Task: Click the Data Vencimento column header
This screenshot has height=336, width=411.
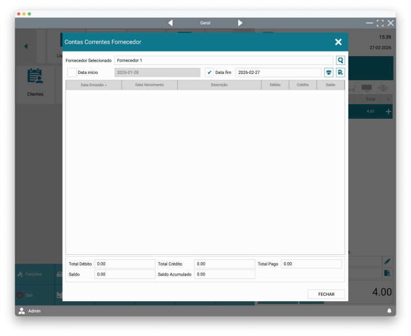Action: [149, 85]
